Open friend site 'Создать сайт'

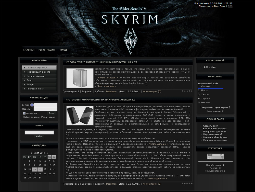210,126
